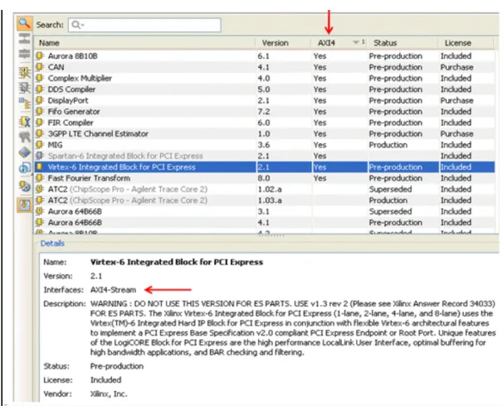Viewport: 503px width, 406px height.
Task: Click the AXI4 column sort arrow
Action: [x=355, y=42]
